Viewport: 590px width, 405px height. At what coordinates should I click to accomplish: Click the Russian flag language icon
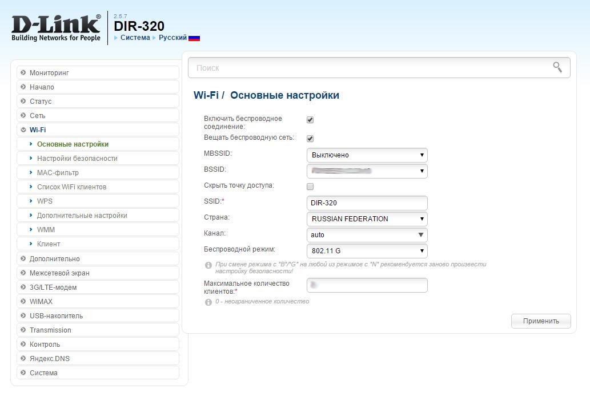194,38
